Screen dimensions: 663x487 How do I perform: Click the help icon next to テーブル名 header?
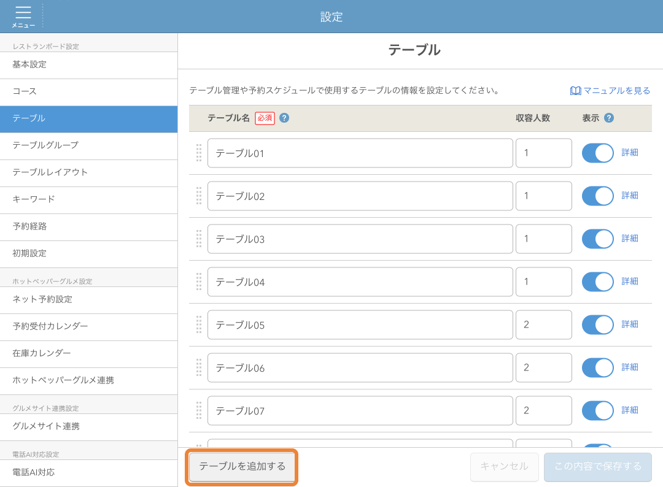(x=283, y=118)
